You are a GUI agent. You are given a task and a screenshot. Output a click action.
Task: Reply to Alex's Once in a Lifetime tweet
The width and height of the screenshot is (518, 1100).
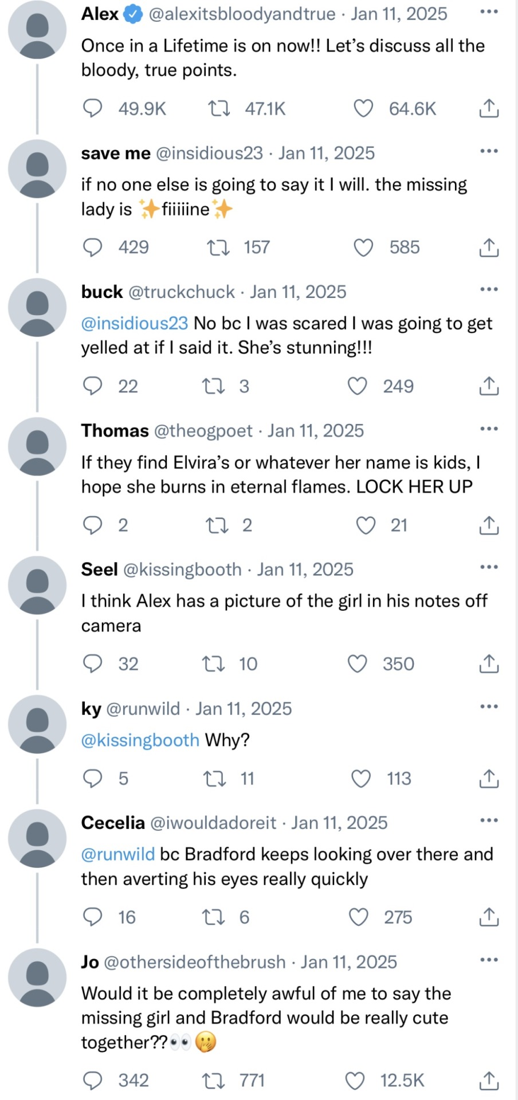(x=93, y=108)
